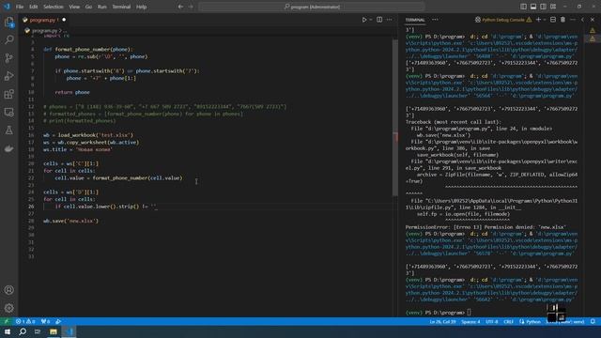Viewport: 601px width, 338px height.
Task: Open the Run menu
Action: (102, 7)
